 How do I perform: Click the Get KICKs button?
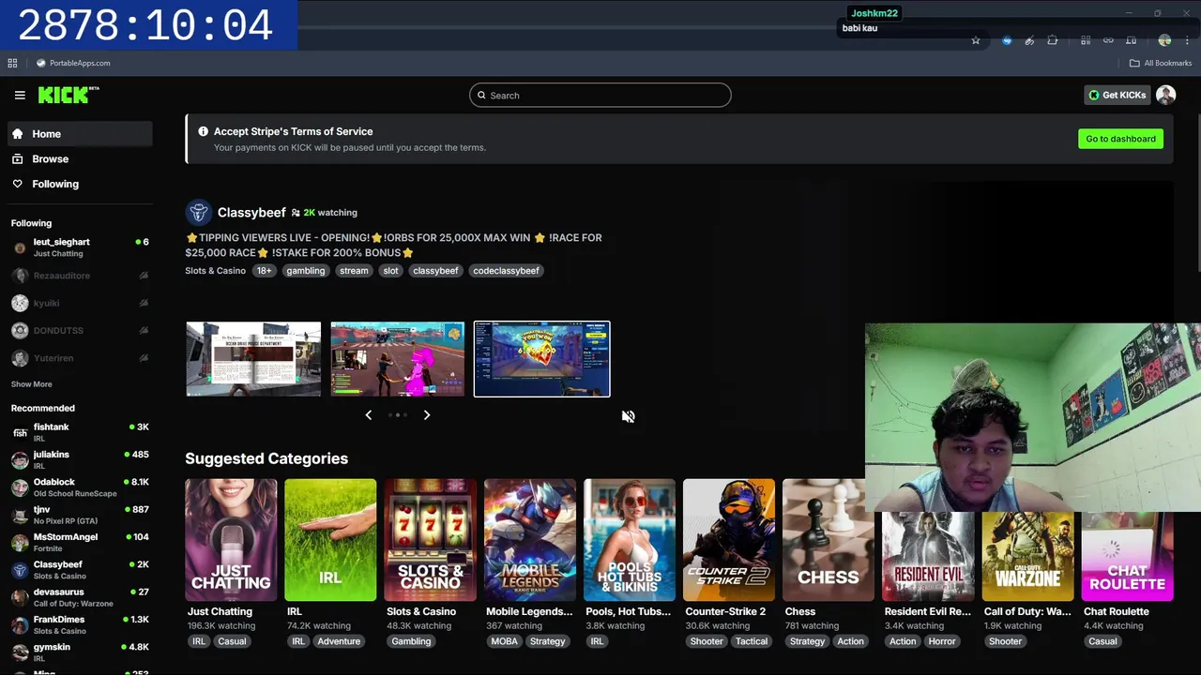point(1117,95)
